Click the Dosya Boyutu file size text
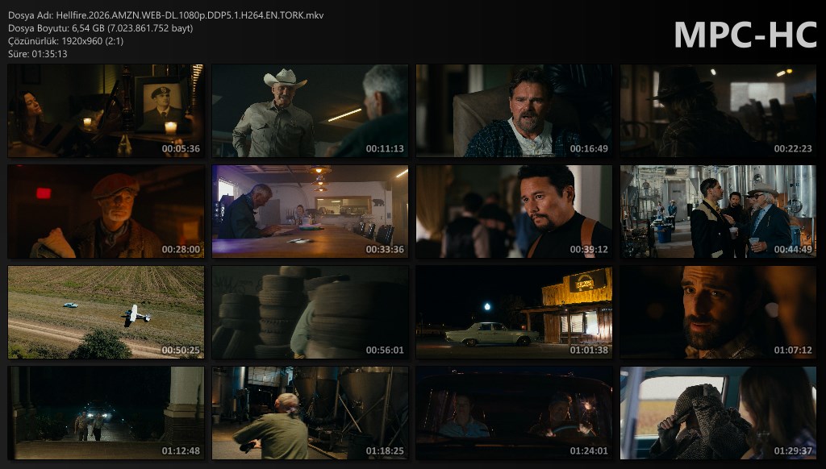 point(101,28)
